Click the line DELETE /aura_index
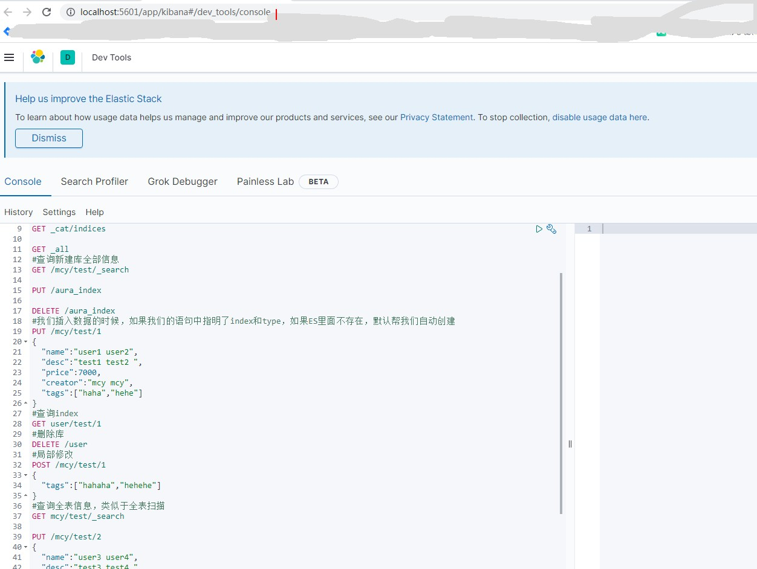 pyautogui.click(x=74, y=311)
